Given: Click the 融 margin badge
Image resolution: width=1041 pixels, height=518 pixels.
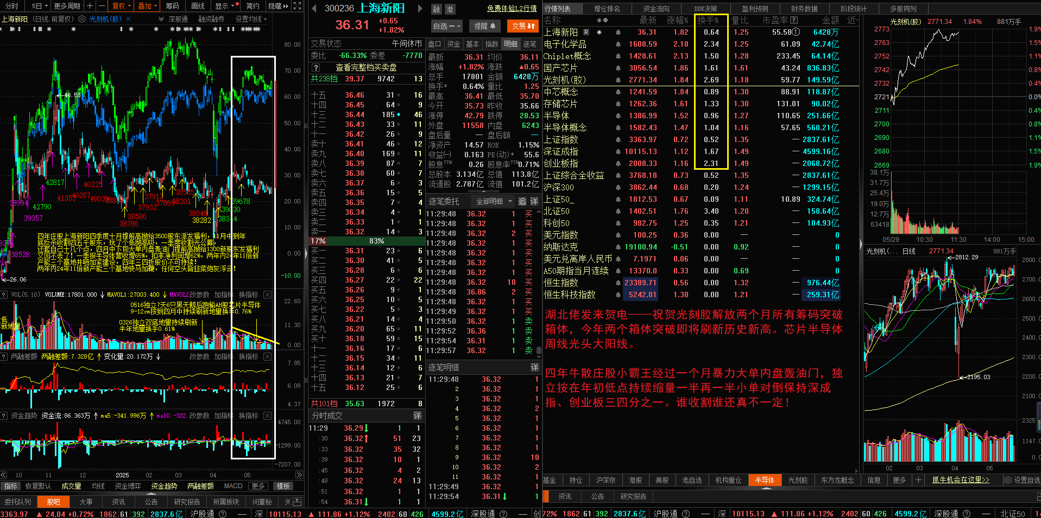Looking at the screenshot, I should [x=437, y=9].
